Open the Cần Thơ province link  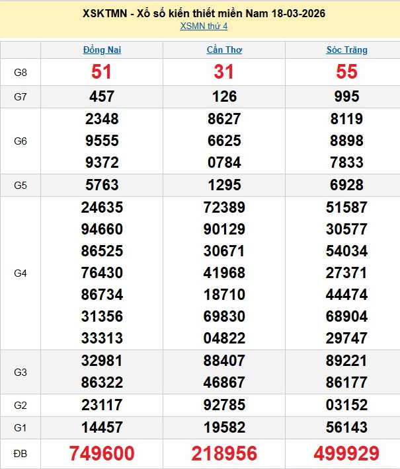pos(224,50)
